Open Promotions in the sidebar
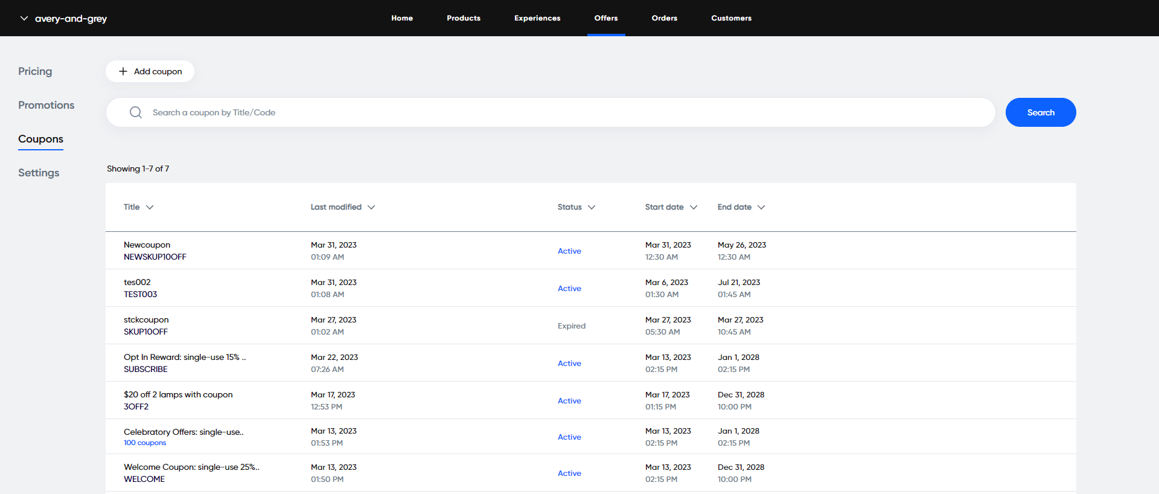 [46, 105]
